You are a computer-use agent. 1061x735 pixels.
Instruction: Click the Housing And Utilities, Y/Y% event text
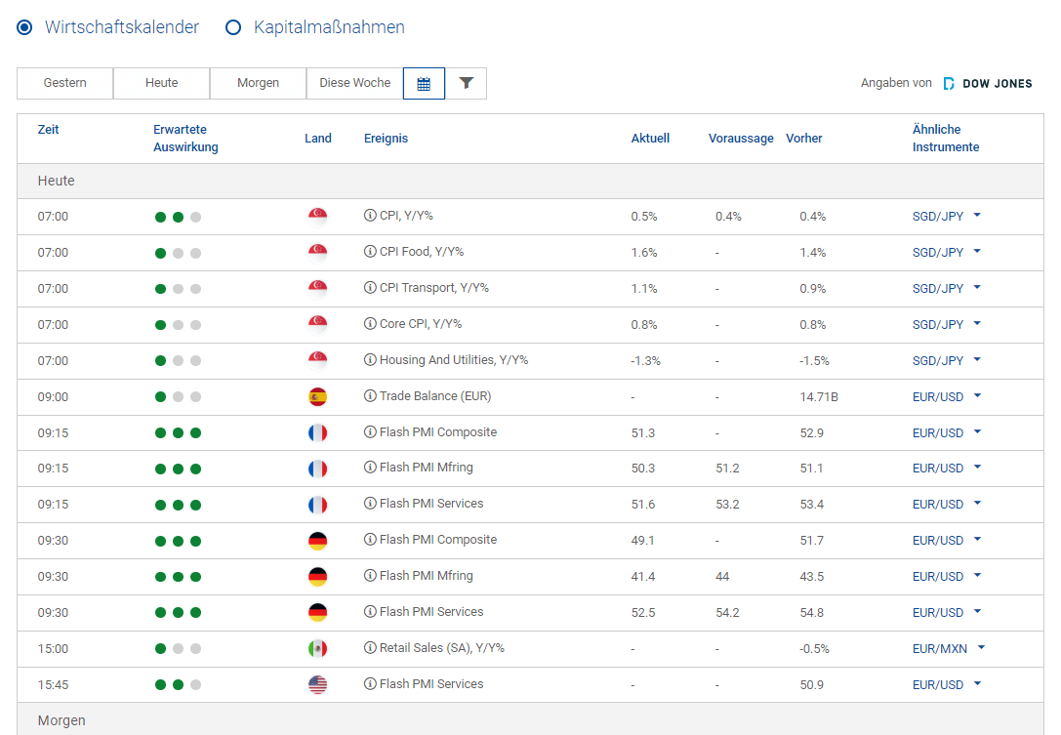pyautogui.click(x=453, y=360)
